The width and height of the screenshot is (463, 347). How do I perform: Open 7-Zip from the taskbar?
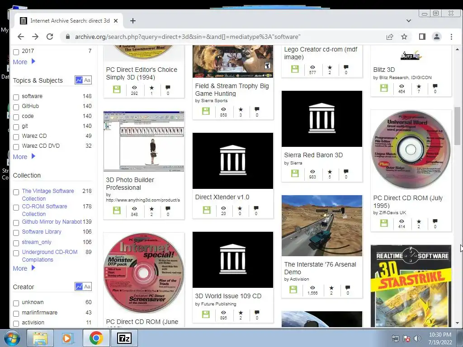tap(124, 338)
